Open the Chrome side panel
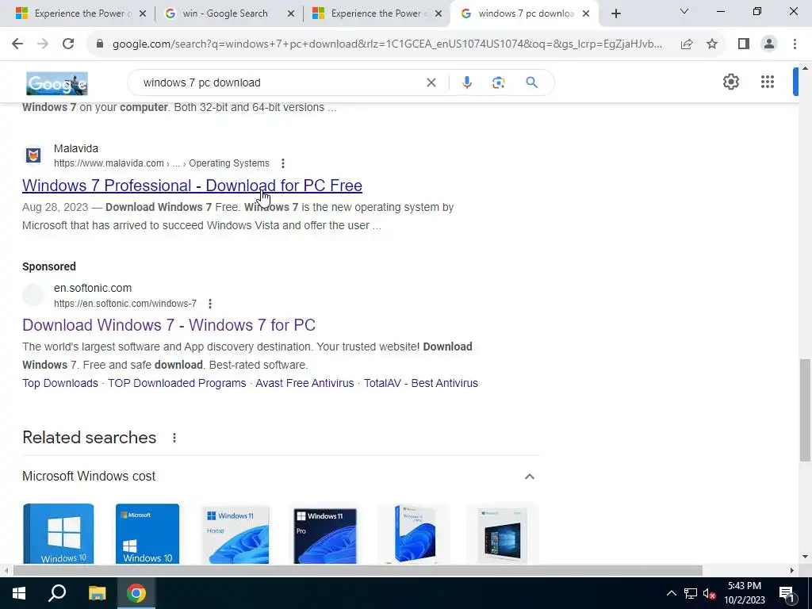Viewport: 812px width, 609px height. 744,44
